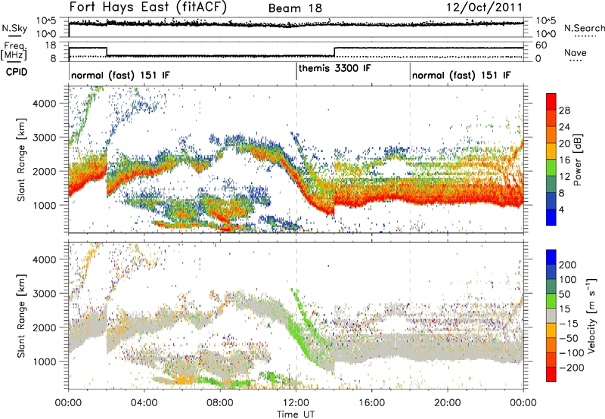The width and height of the screenshot is (605, 419).
Task: Click the 'Freq. [MHz]' label
Action: pos(14,51)
